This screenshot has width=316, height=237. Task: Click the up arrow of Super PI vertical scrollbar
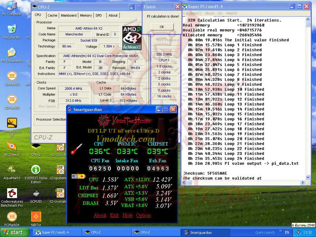click(x=308, y=19)
